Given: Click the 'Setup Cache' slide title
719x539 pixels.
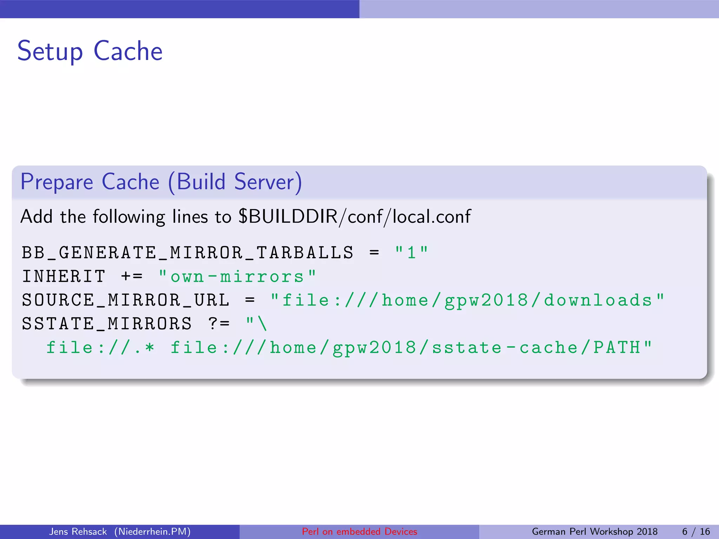Looking at the screenshot, I should point(90,51).
